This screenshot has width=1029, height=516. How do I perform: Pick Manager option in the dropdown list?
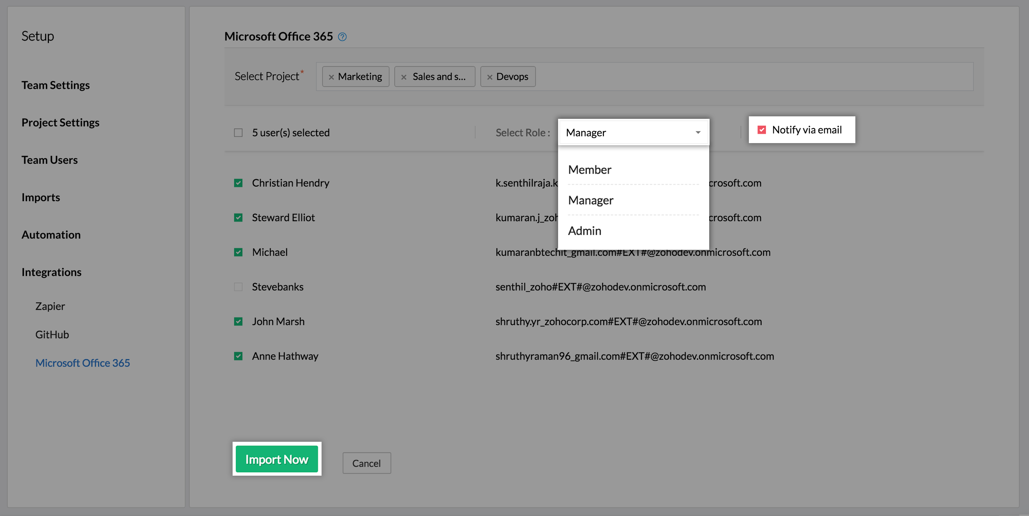pos(590,200)
